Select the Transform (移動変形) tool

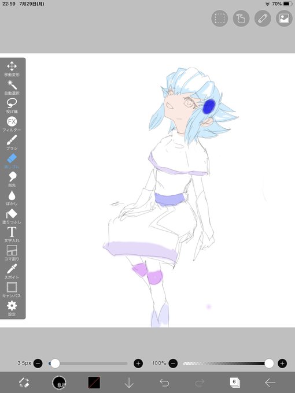point(12,68)
